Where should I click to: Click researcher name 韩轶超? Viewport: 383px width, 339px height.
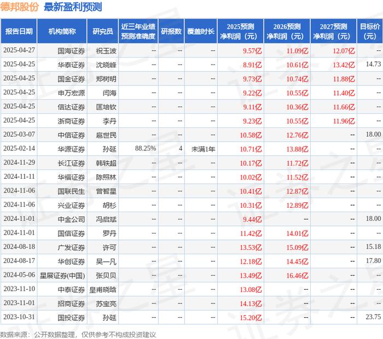pyautogui.click(x=106, y=163)
